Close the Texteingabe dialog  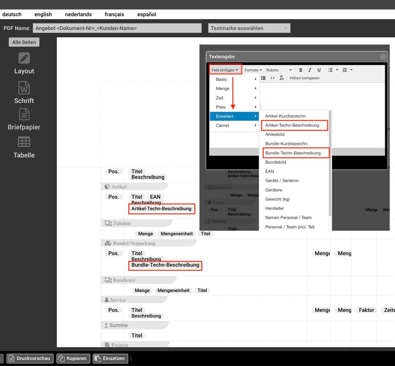[x=383, y=57]
